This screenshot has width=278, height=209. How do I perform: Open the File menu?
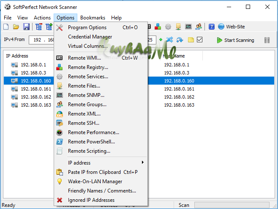click(8, 18)
